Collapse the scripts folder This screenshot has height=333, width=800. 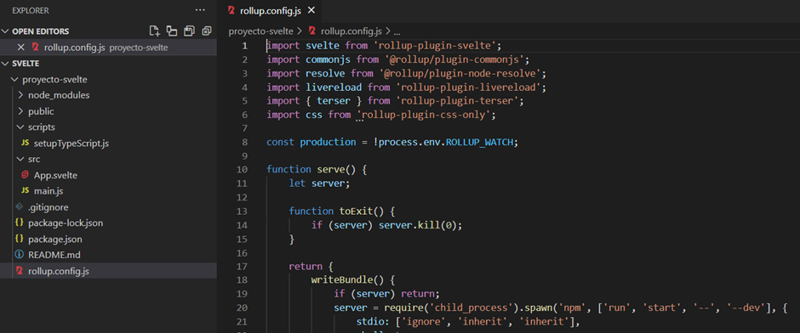pos(20,127)
